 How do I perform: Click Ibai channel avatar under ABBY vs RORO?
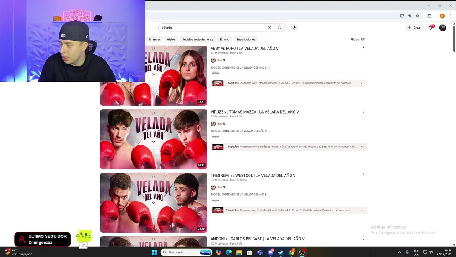click(213, 60)
